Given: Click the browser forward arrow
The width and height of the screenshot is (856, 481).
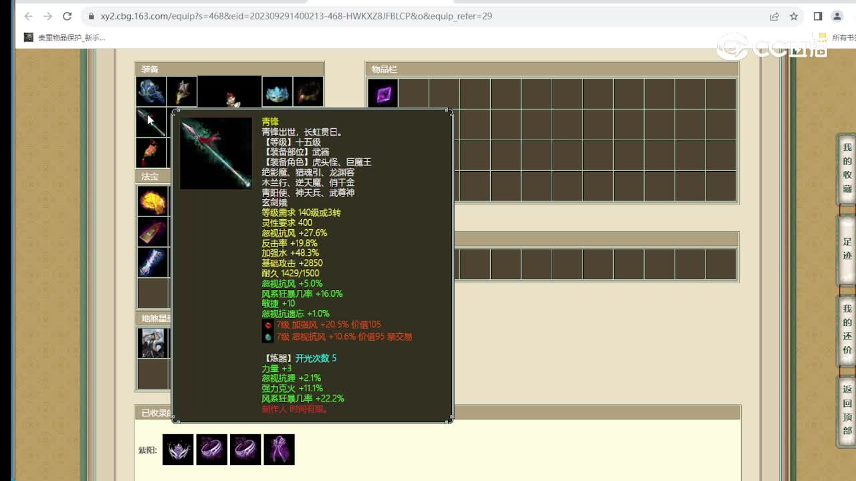Looking at the screenshot, I should [47, 16].
